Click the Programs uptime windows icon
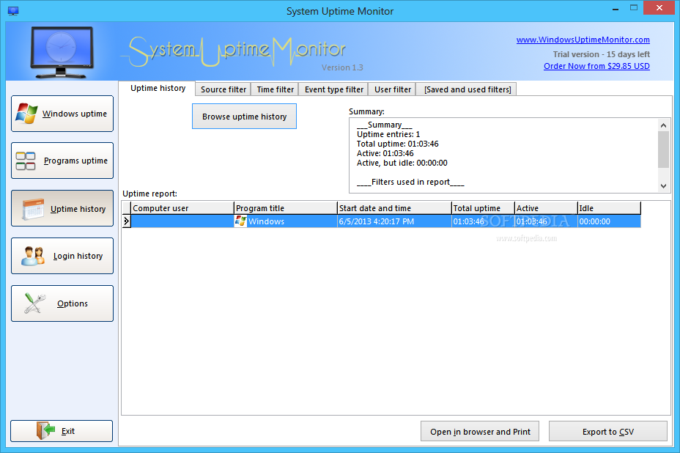Image resolution: width=680 pixels, height=453 pixels. click(x=26, y=161)
